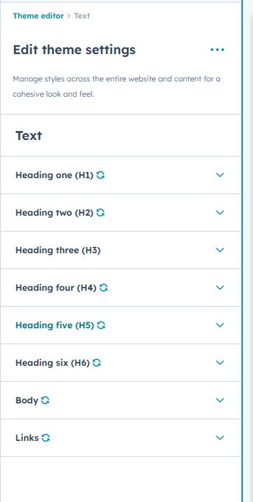This screenshot has height=502, width=253.
Task: Expand the Body section with its chevron
Action: [220, 400]
